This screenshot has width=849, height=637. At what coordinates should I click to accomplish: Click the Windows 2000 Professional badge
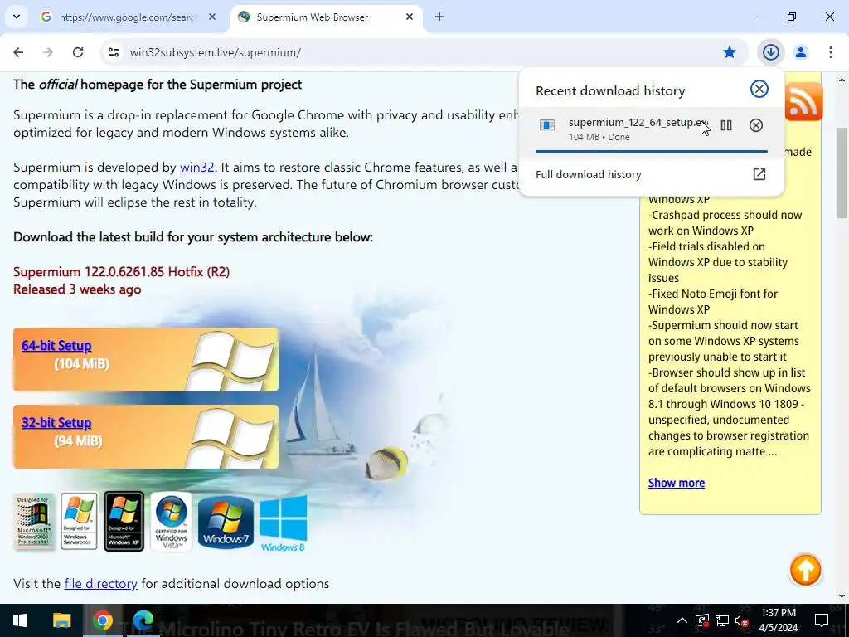[x=33, y=521]
